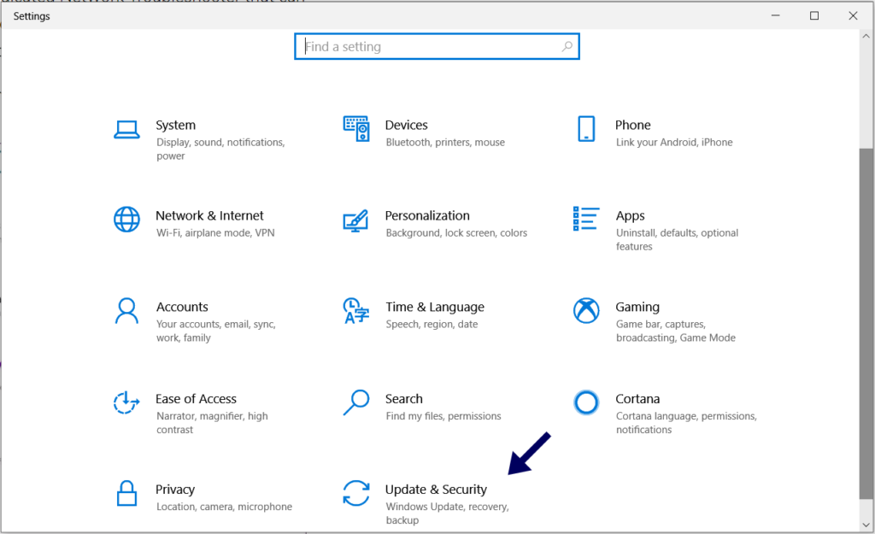Click the Update & Security arrows icon
The image size is (875, 534).
355,493
